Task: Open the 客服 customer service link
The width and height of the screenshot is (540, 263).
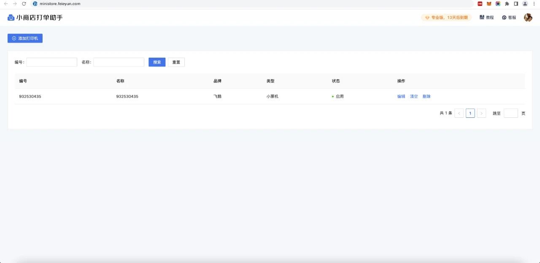Action: coord(509,18)
